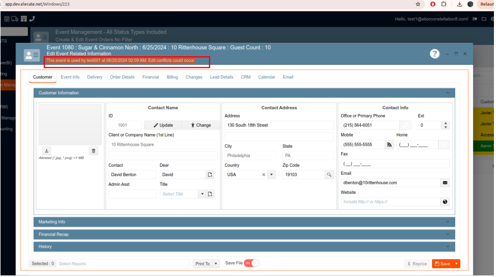Switch to the Event Info tab
The width and height of the screenshot is (496, 277).
(70, 77)
